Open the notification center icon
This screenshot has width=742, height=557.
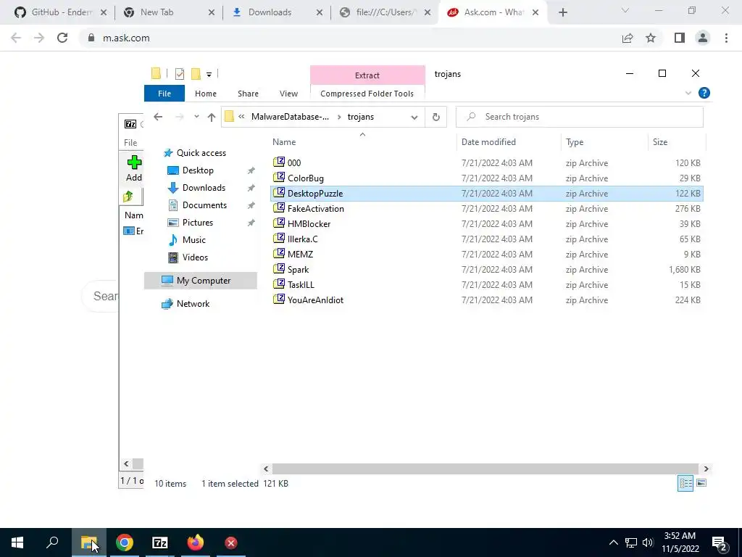pos(720,542)
